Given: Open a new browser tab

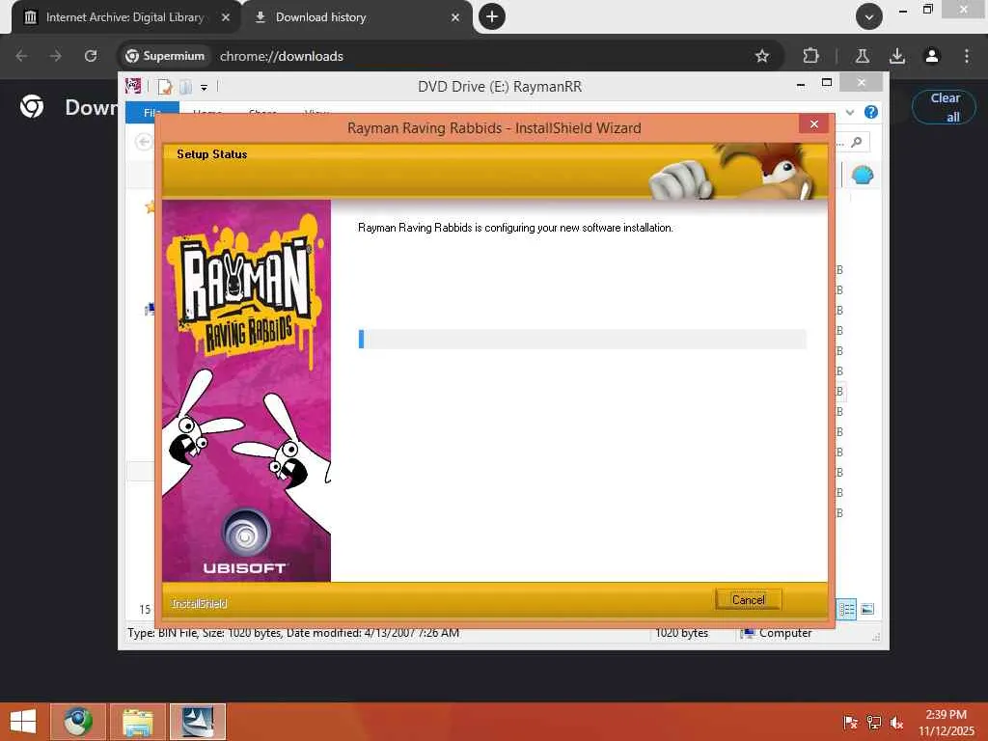Looking at the screenshot, I should tap(492, 17).
